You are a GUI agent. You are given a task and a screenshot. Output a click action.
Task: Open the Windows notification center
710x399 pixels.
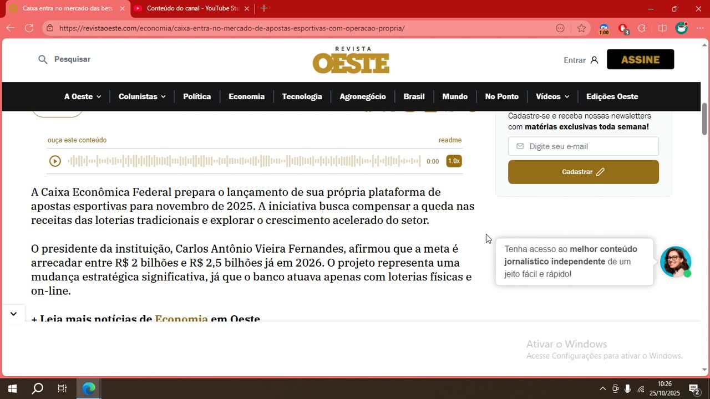click(694, 389)
